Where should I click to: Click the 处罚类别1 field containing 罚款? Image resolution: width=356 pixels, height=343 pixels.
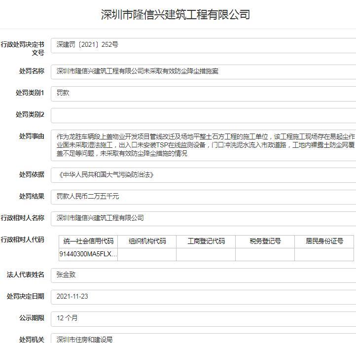(x=204, y=94)
